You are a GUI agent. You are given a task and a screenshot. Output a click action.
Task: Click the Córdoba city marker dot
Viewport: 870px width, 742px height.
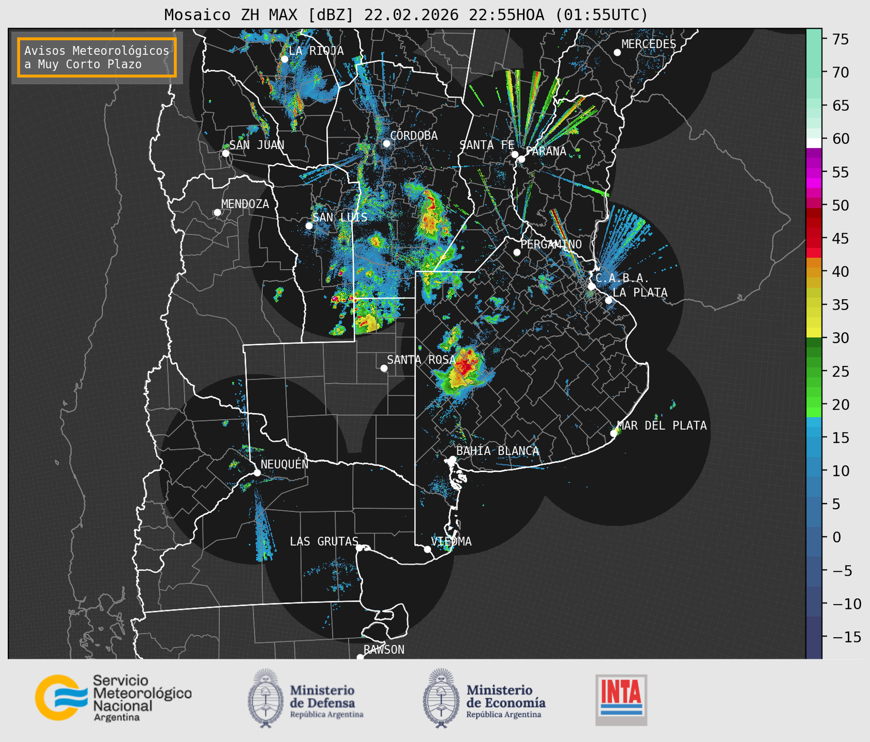[386, 143]
